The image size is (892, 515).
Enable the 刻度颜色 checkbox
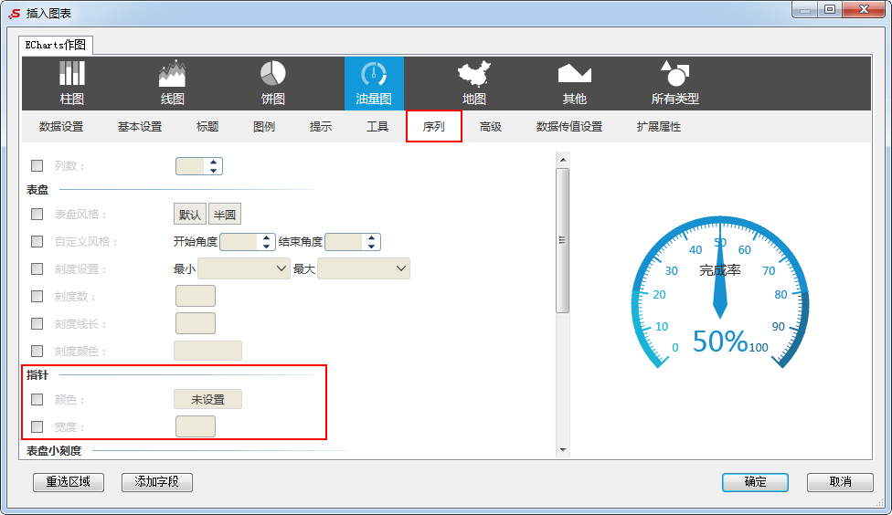tap(37, 351)
